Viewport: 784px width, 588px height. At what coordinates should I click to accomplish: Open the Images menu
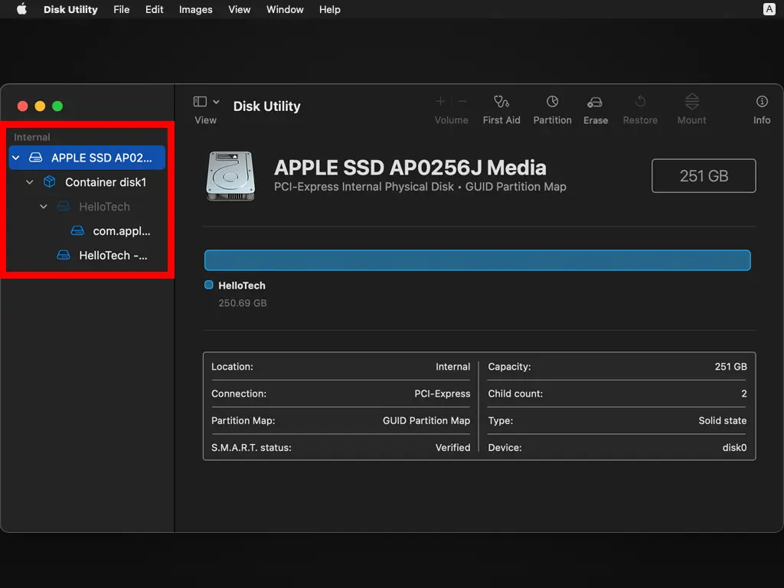pyautogui.click(x=195, y=9)
